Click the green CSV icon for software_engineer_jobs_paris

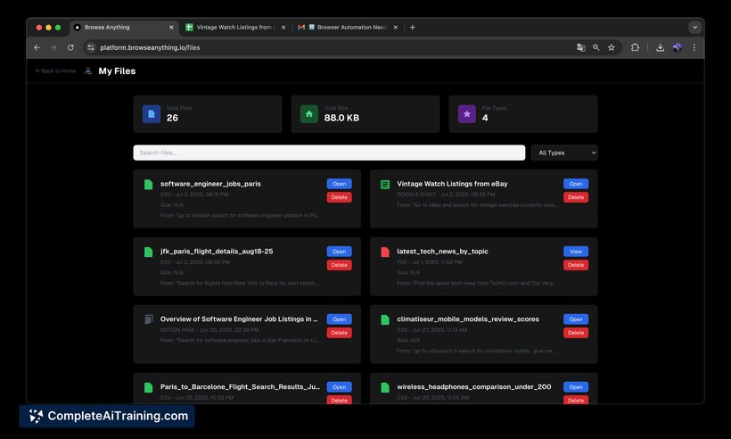pyautogui.click(x=148, y=185)
